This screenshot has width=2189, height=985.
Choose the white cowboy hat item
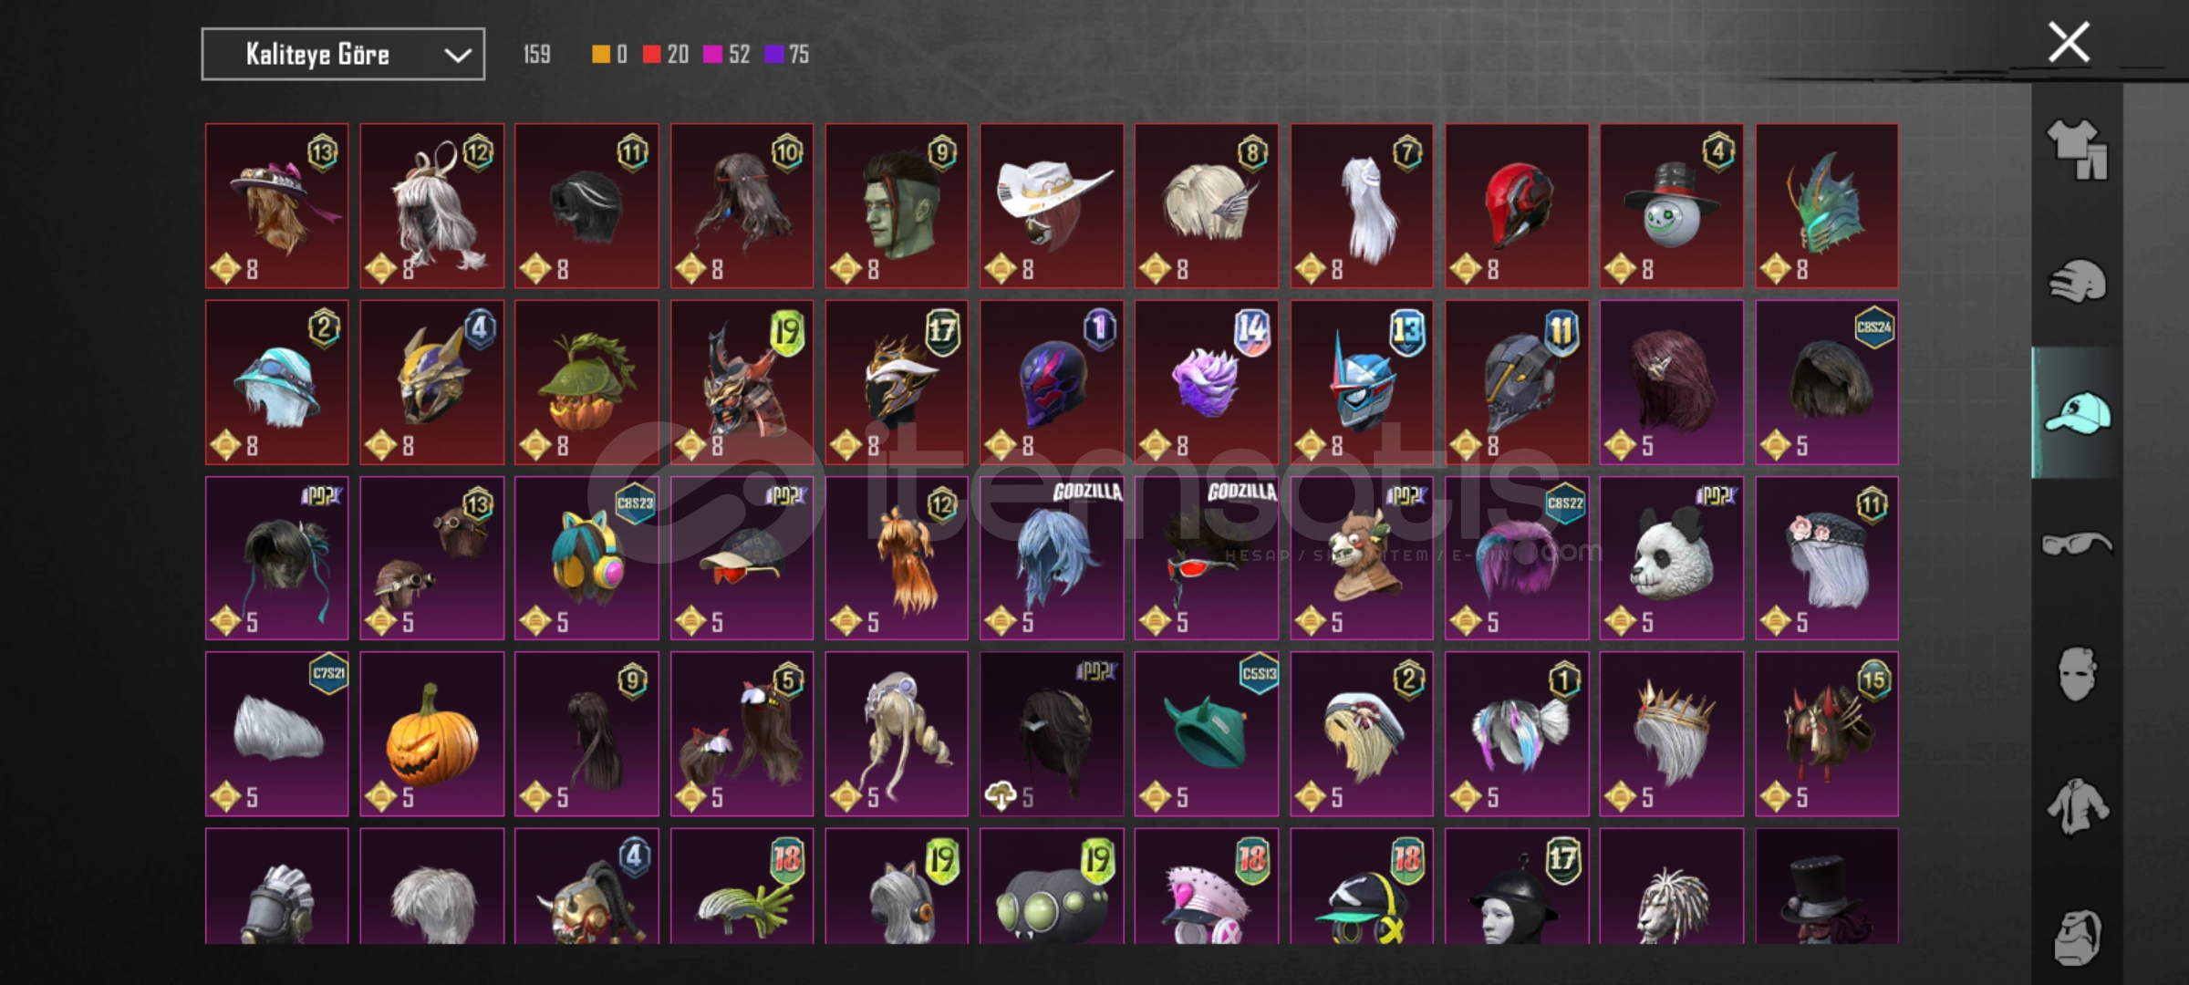point(1052,206)
